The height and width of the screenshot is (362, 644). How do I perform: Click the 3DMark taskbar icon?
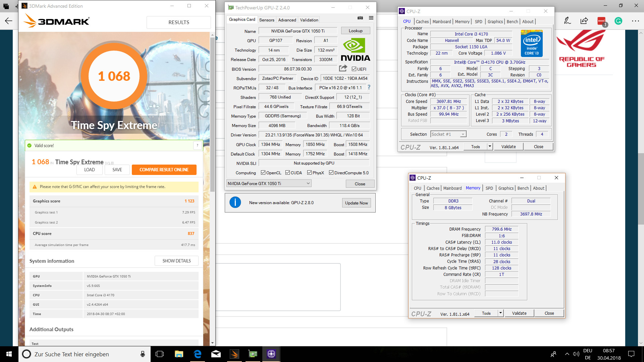click(234, 354)
